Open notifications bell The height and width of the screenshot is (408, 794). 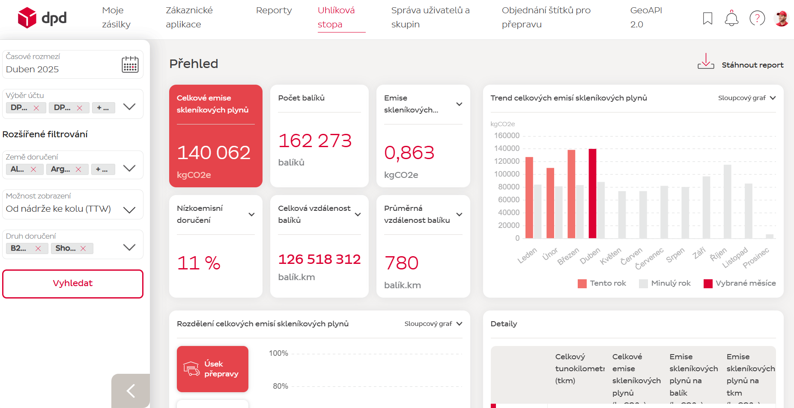click(731, 18)
